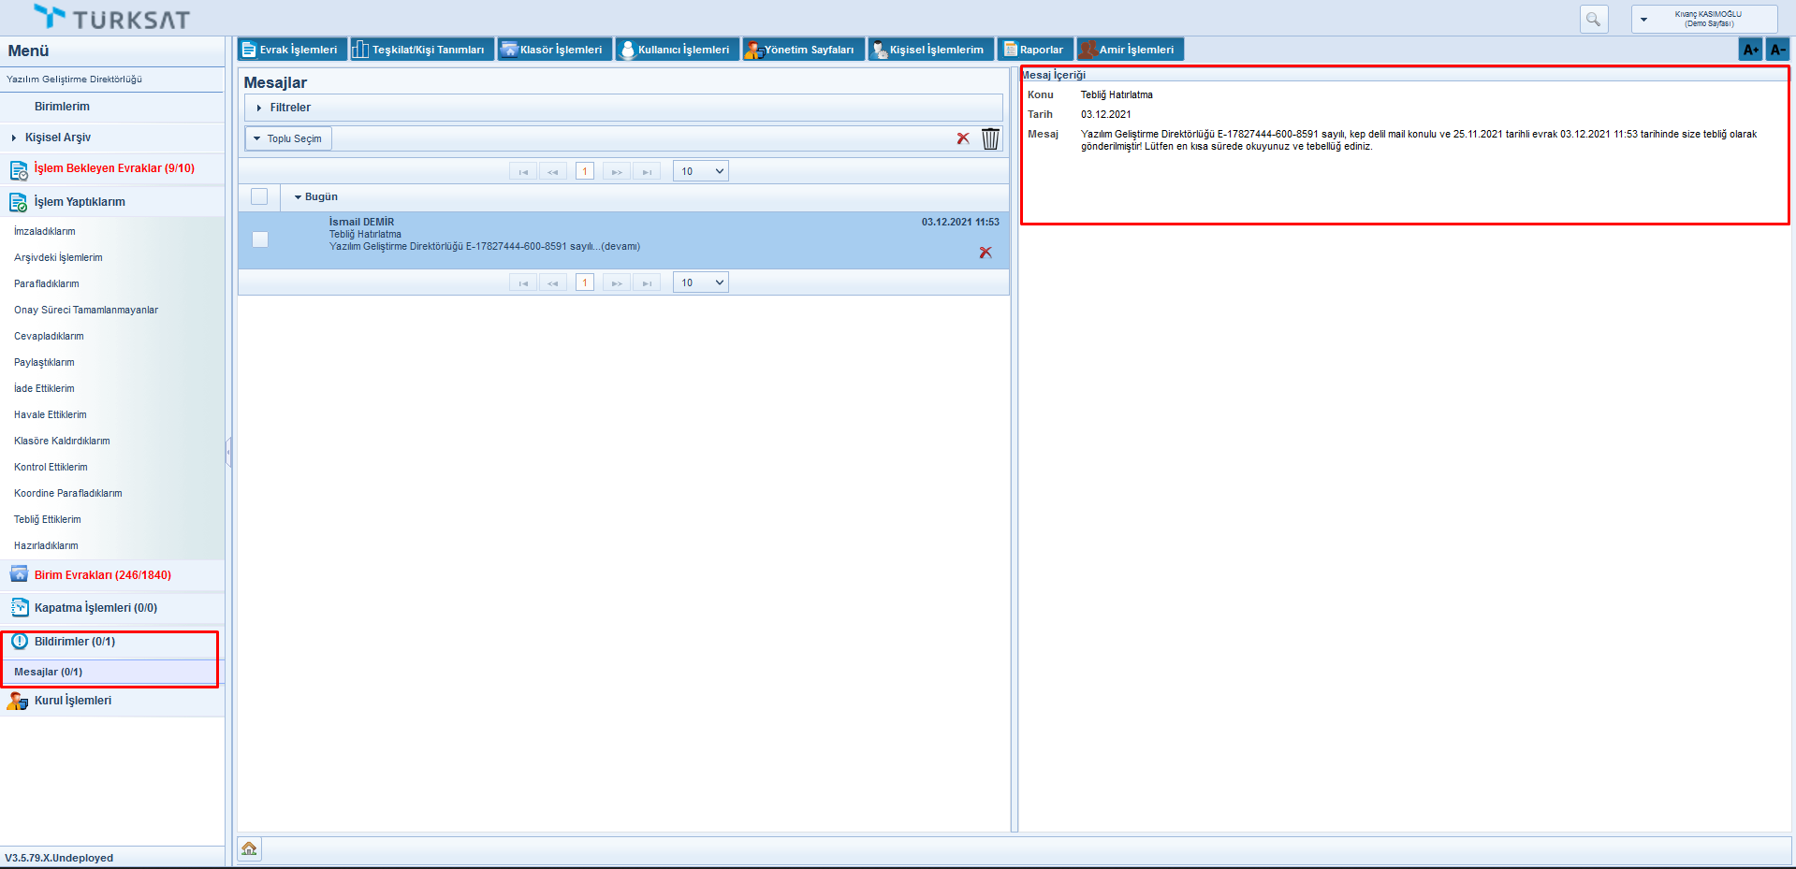Open Bildirimler notifications in sidebar
Viewport: 1796px width, 869px height.
click(74, 642)
